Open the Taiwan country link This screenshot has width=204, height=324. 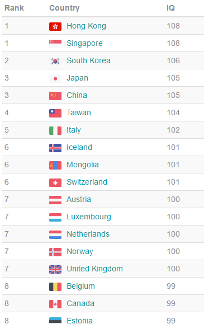(x=79, y=112)
